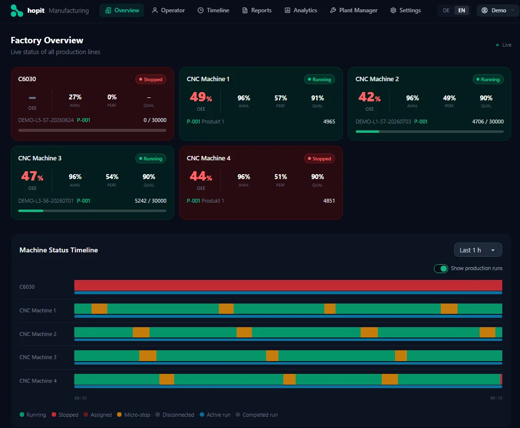520x428 pixels.
Task: Click C6030 red stopped timeline bar
Action: 288,285
